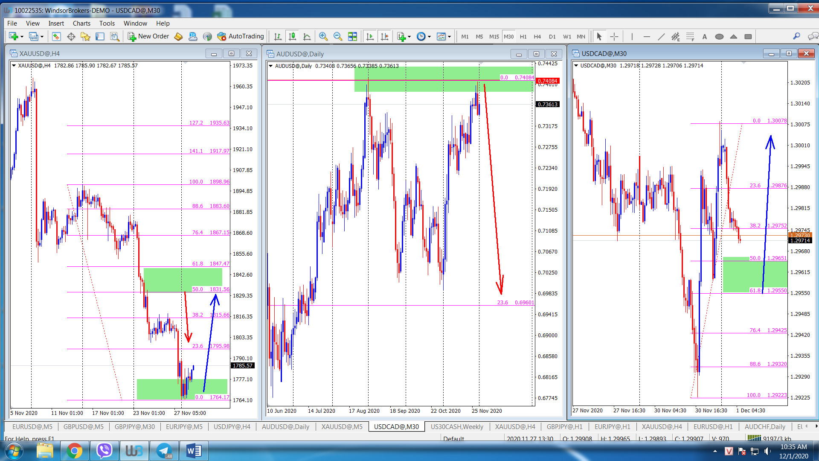Toggle the Auto Scroll chart button
Viewport: 819px width, 461px height.
(370, 37)
